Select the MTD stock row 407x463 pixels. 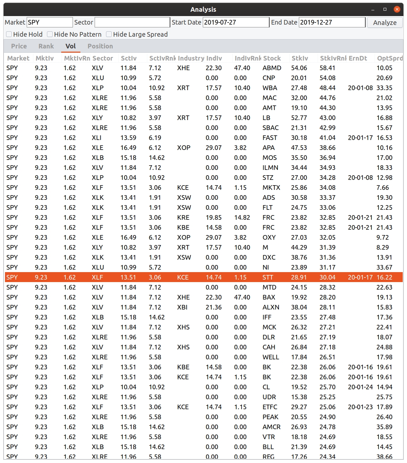[x=204, y=287]
